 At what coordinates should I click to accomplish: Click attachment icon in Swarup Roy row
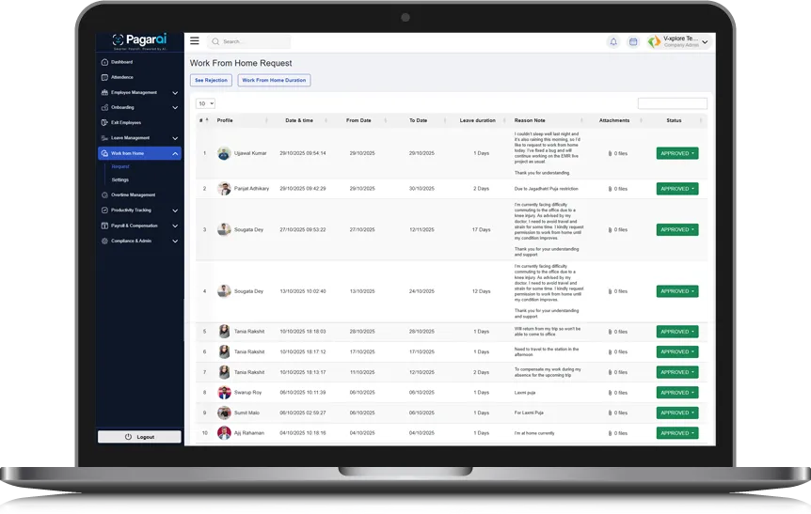610,393
